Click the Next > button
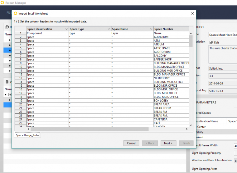Image resolution: width=237 pixels, height=173 pixels. (x=168, y=143)
